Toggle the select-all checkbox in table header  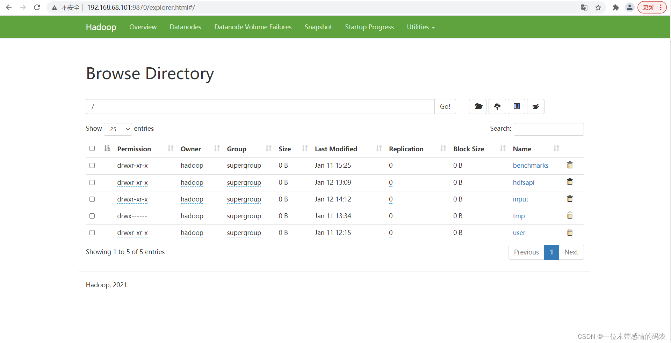pyautogui.click(x=92, y=148)
